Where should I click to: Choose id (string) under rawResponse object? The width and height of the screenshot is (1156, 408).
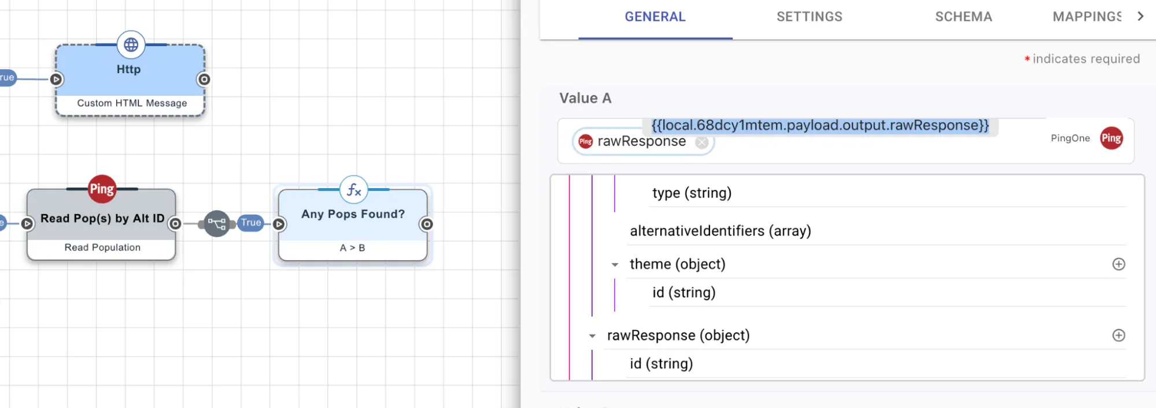(x=661, y=364)
